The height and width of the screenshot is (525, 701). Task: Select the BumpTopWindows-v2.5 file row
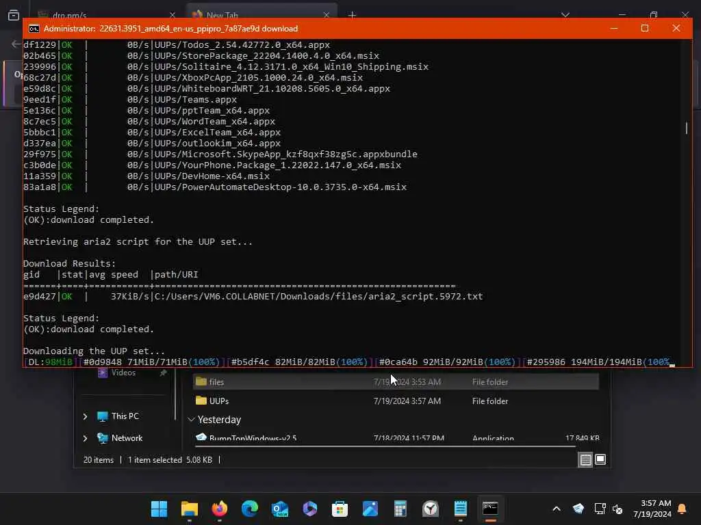(x=396, y=437)
